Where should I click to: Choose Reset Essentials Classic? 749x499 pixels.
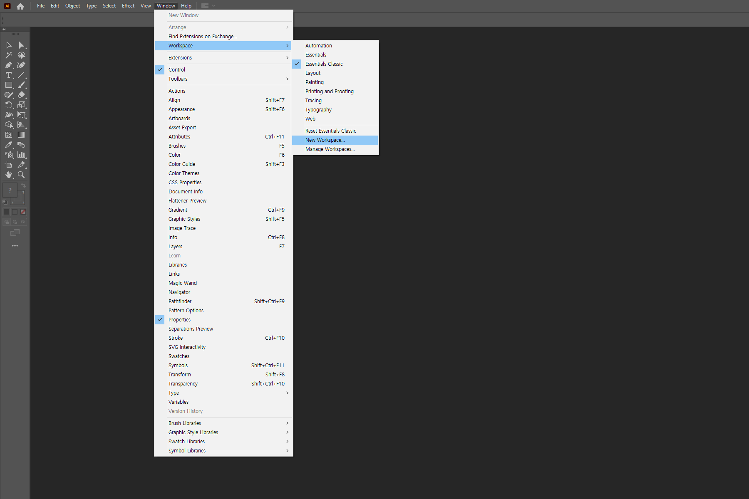[x=335, y=131]
